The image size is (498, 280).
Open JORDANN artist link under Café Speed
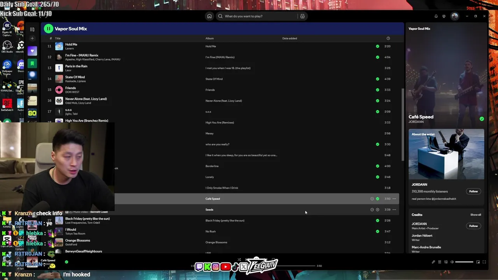tap(416, 122)
